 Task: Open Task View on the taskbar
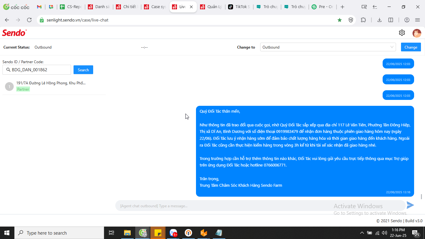point(111,233)
